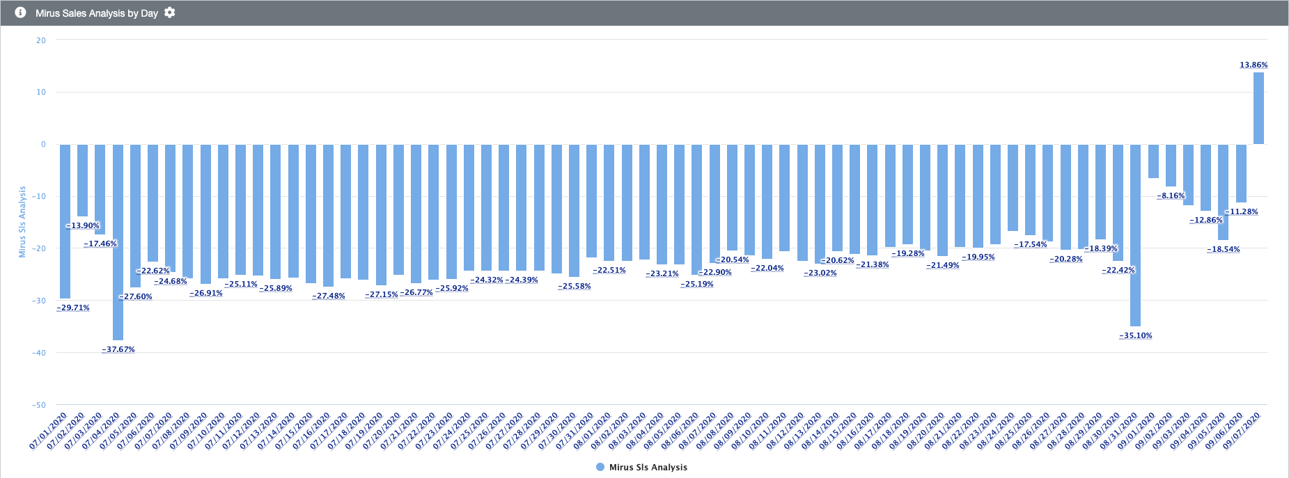Click the -26.77% data label
Viewport: 1289px width, 478px height.
[x=416, y=292]
